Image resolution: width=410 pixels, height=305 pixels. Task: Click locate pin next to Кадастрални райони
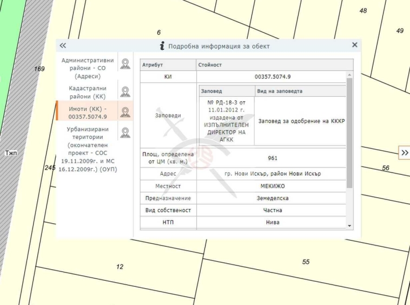pos(125,91)
